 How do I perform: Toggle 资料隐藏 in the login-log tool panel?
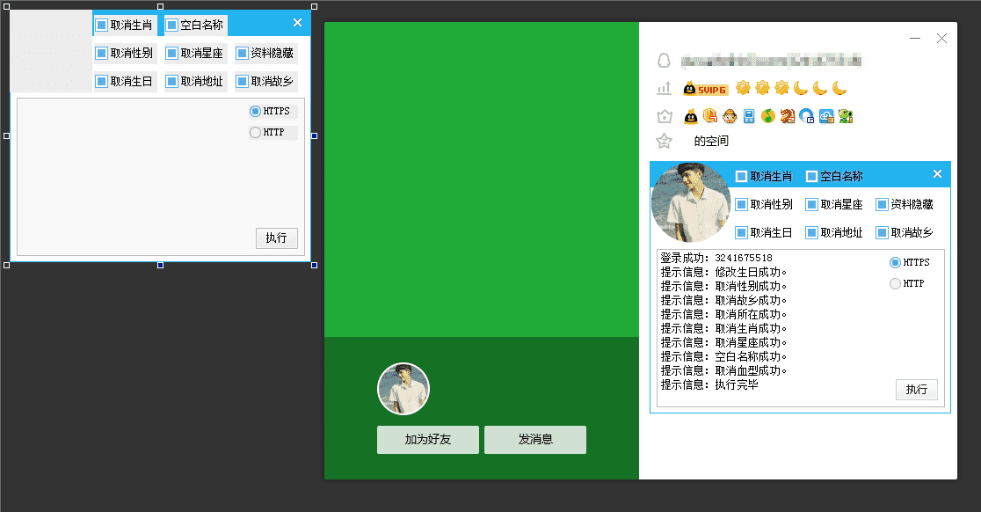point(905,205)
